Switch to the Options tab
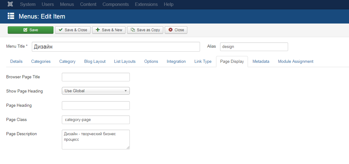Viewport: 349px width, 164px height. tap(151, 62)
